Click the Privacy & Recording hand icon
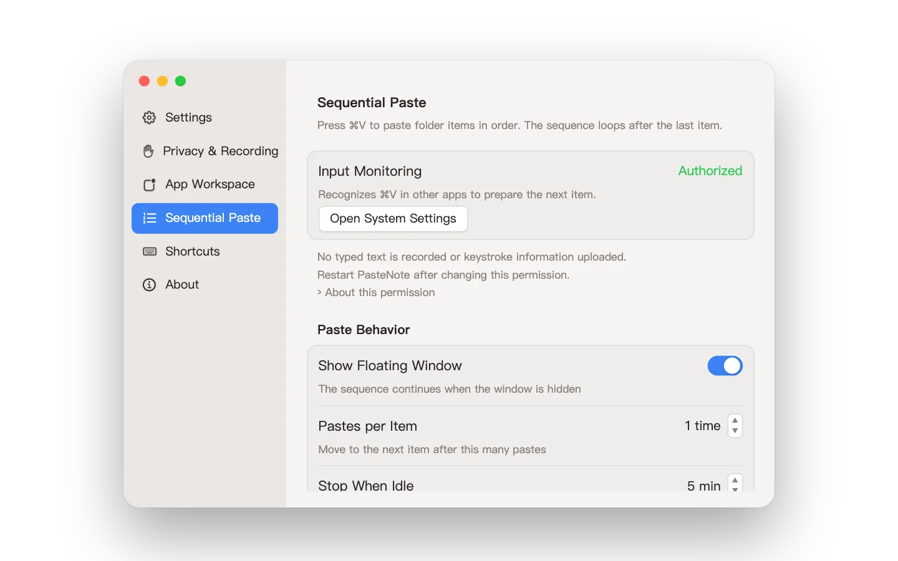 tap(148, 151)
